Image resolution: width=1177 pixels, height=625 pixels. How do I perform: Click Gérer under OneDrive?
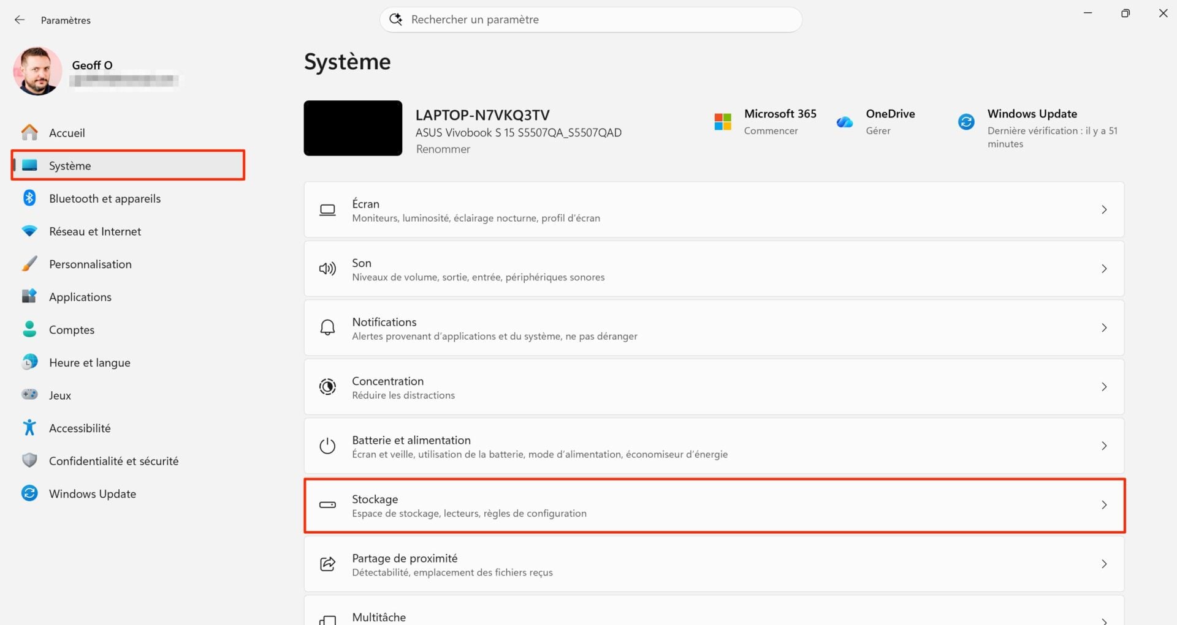point(878,130)
